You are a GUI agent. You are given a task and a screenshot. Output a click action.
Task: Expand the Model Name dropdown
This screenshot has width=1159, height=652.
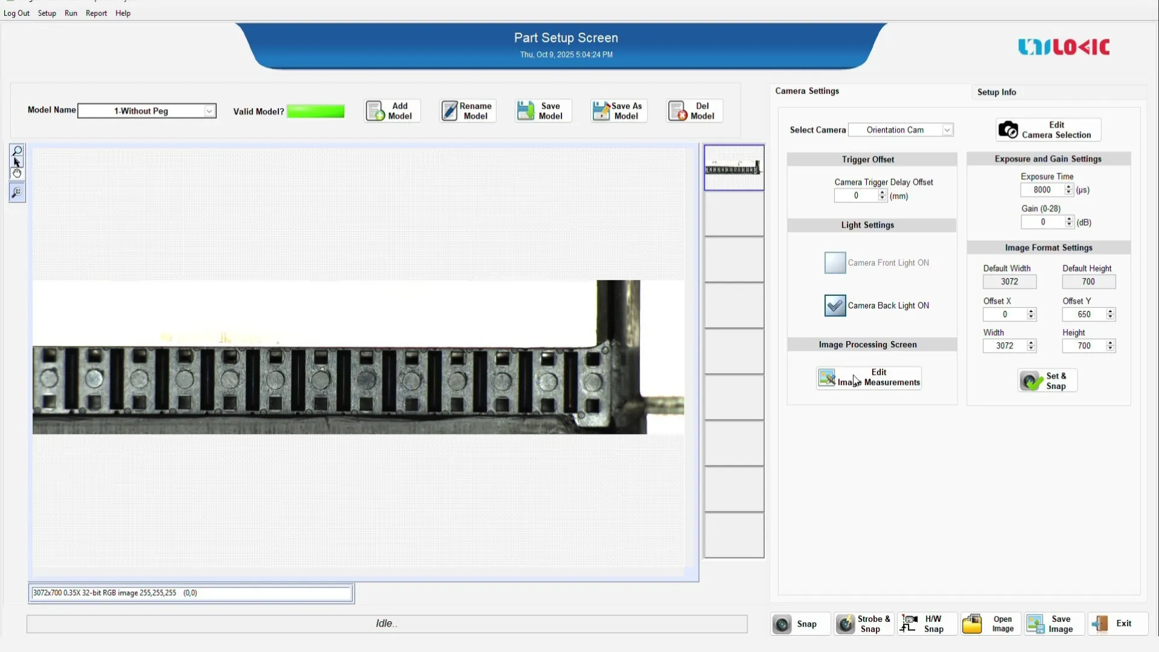(209, 111)
